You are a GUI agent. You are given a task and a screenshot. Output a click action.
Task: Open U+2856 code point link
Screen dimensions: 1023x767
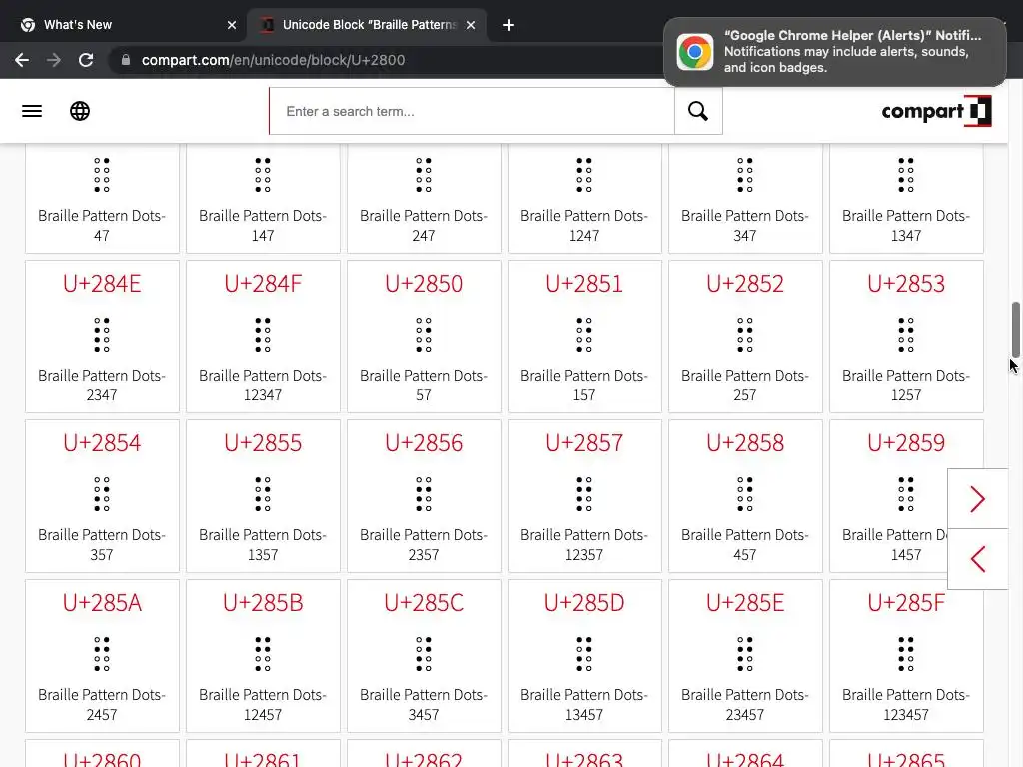[x=424, y=443]
